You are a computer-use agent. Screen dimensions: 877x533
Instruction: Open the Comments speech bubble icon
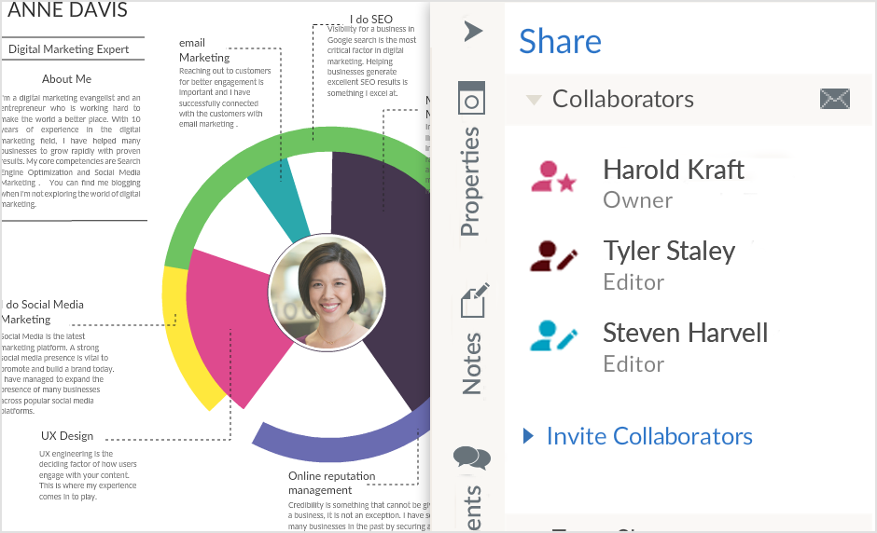click(x=471, y=458)
